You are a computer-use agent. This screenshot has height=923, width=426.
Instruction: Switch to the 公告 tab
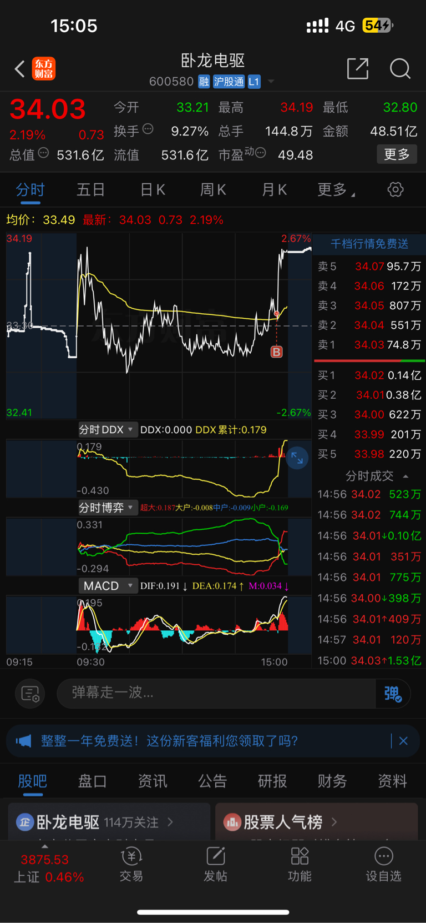[x=212, y=781]
